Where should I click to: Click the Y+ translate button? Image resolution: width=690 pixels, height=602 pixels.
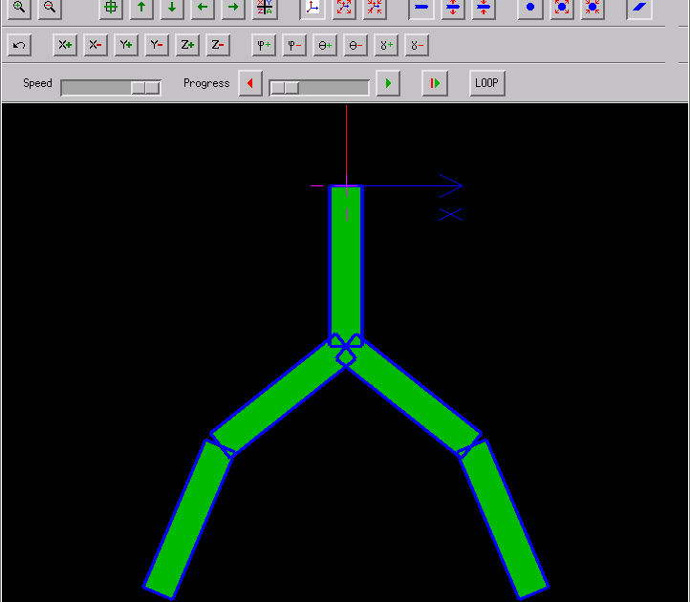(126, 45)
